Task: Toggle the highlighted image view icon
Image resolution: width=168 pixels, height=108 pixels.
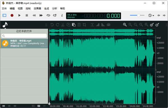Action: (x=39, y=106)
